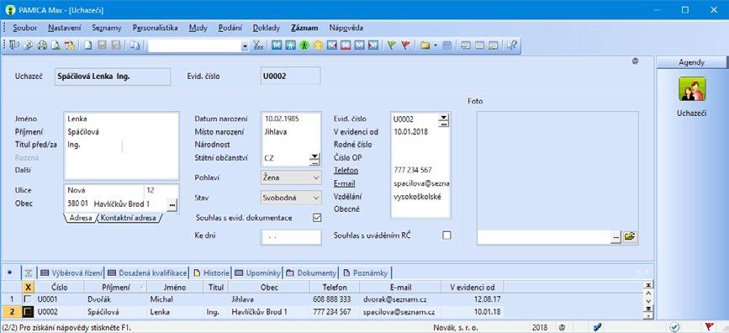
Task: Open the Obec address lookup ellipsis button
Action: (172, 205)
